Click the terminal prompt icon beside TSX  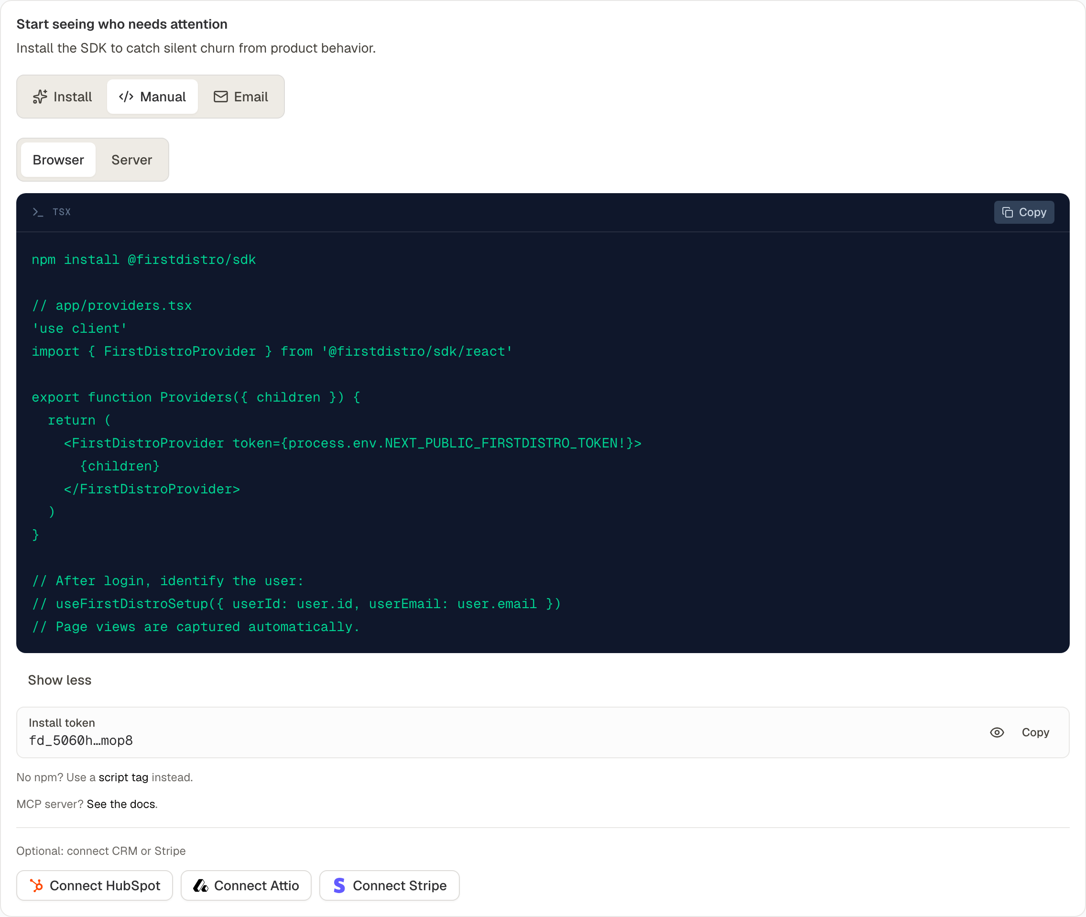click(x=37, y=212)
